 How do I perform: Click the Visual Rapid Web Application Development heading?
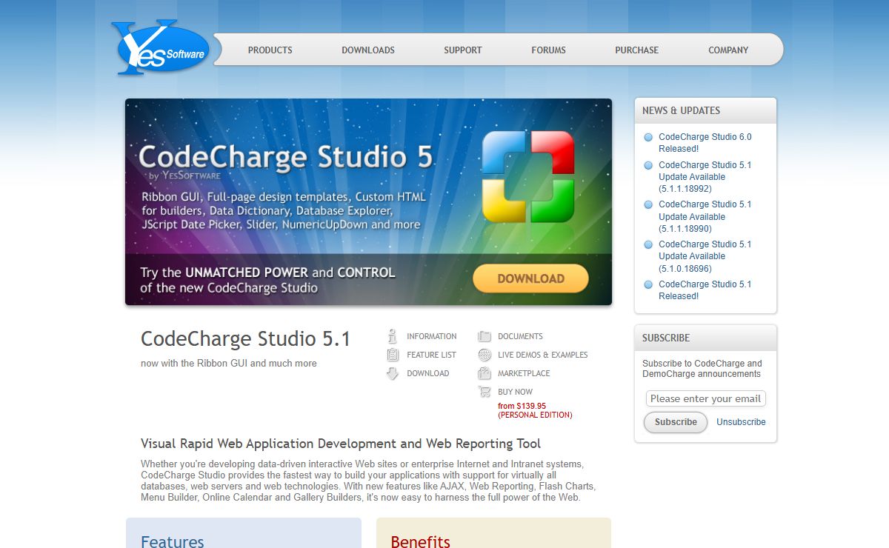click(x=341, y=444)
